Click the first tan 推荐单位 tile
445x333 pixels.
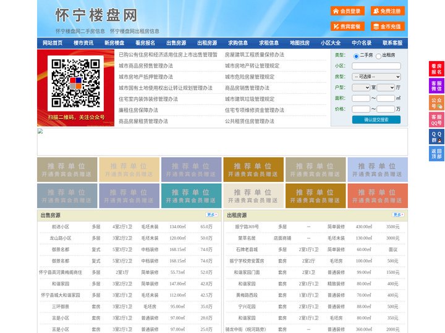click(x=67, y=170)
